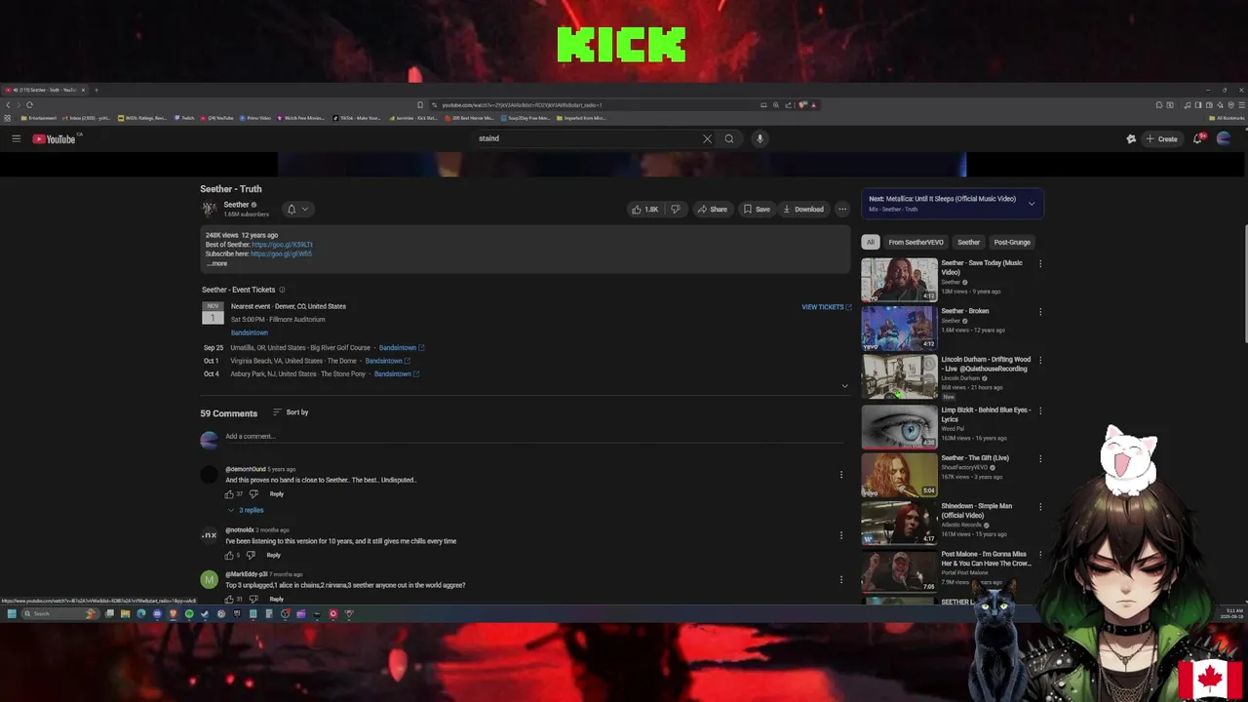Viewport: 1248px width, 702px height.
Task: Open Lincoln Durham Drifting Wood video
Action: pyautogui.click(x=899, y=377)
